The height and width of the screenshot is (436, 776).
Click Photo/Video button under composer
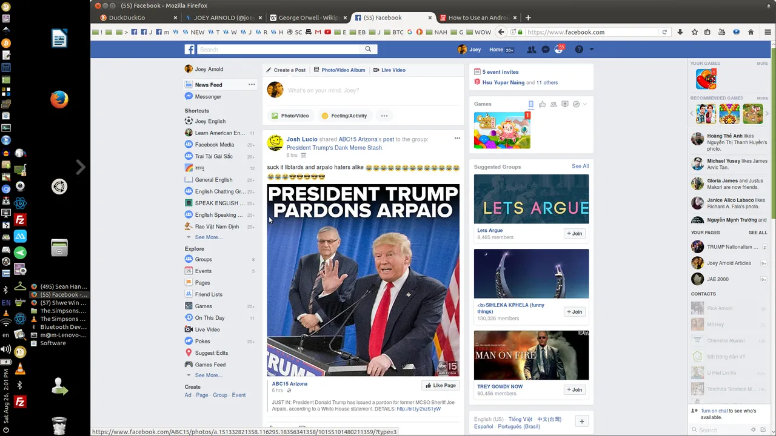(290, 116)
